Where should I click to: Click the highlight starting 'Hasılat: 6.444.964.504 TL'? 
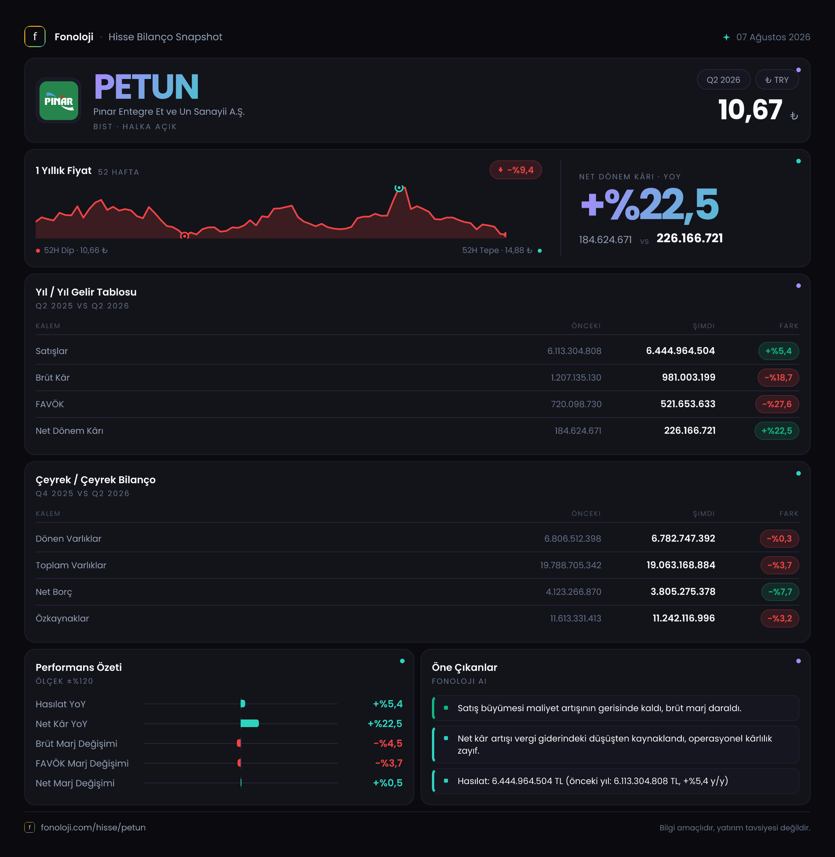point(615,781)
